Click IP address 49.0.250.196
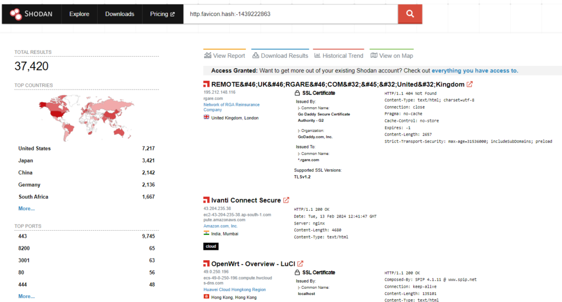This screenshot has width=562, height=302. [x=216, y=271]
